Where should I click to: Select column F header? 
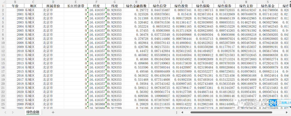coord(96,2)
